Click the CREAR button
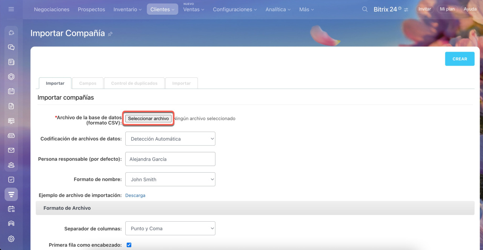Screen dimensions: 483x250 (460, 59)
